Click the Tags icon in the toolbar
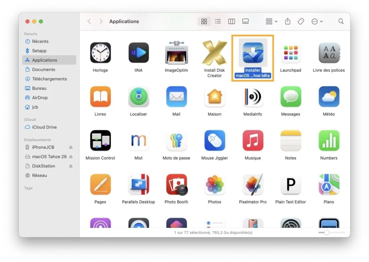369x262 pixels. point(301,21)
